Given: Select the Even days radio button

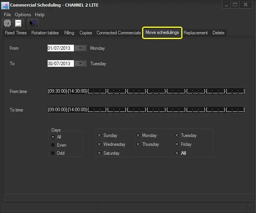Looking at the screenshot, I should click(x=53, y=145).
